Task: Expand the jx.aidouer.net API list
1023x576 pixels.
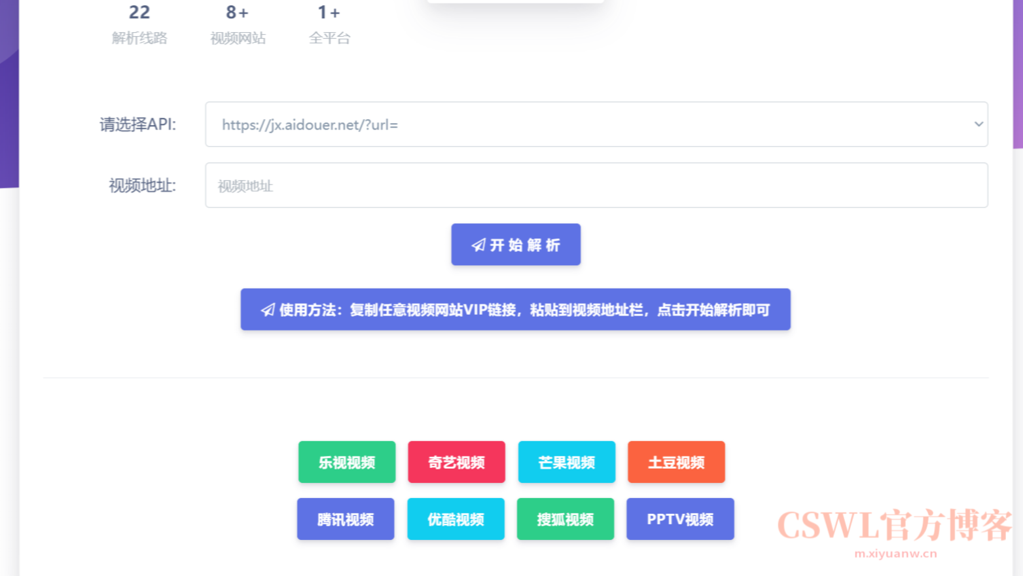Action: (596, 124)
